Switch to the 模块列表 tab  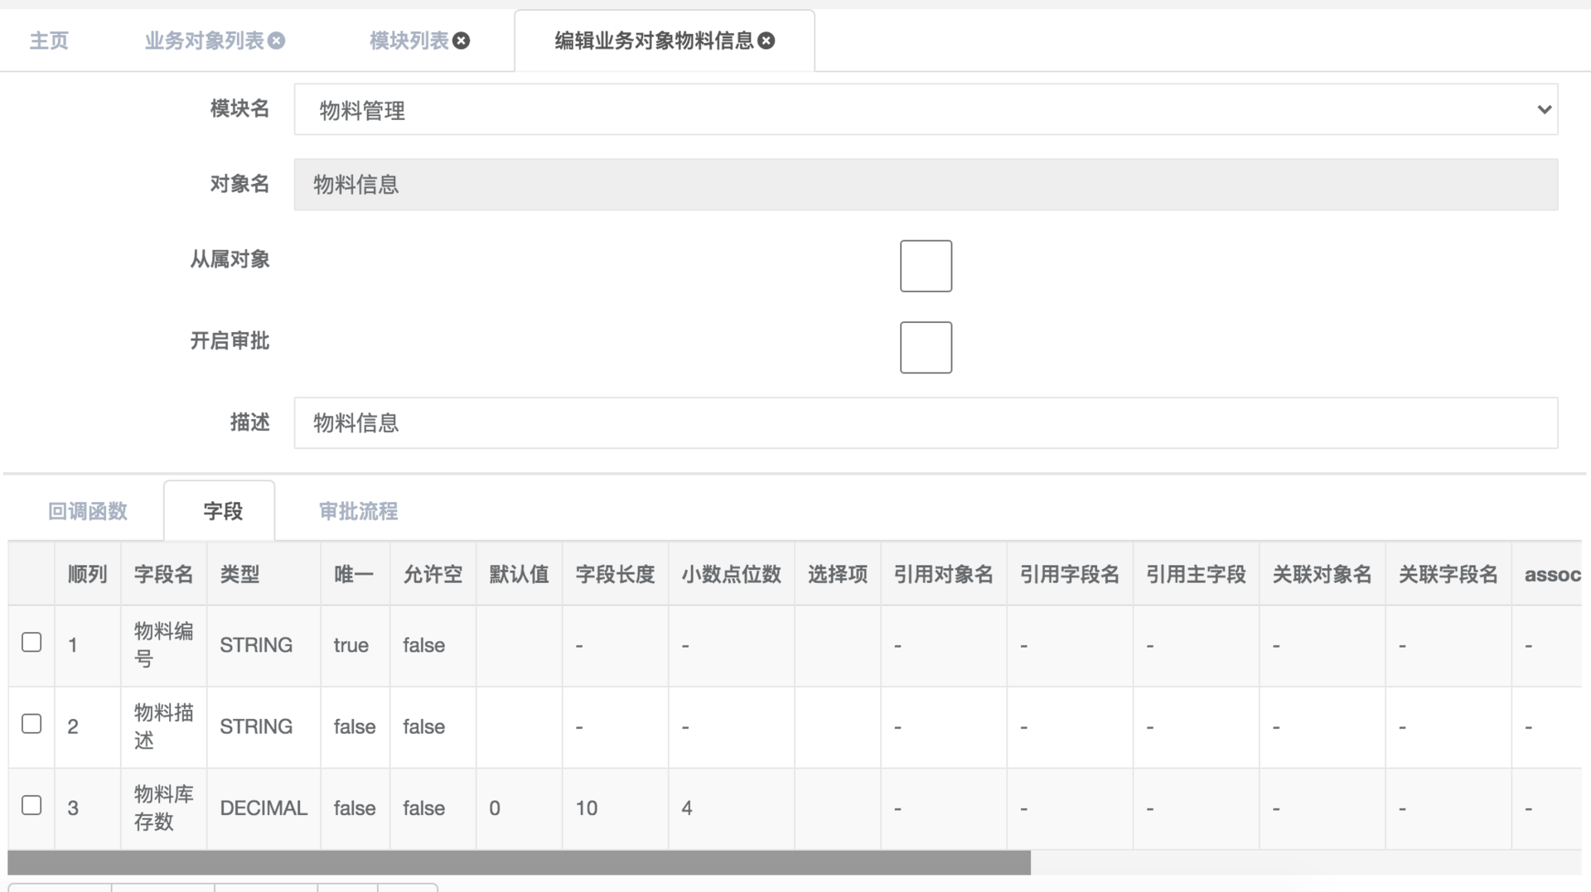(409, 41)
